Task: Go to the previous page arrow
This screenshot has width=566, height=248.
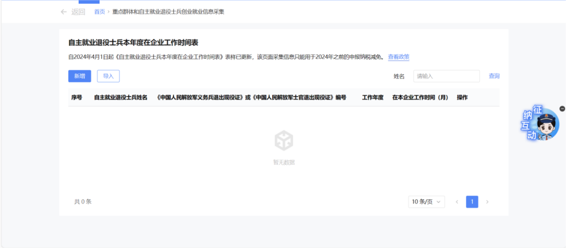Action: (456, 202)
